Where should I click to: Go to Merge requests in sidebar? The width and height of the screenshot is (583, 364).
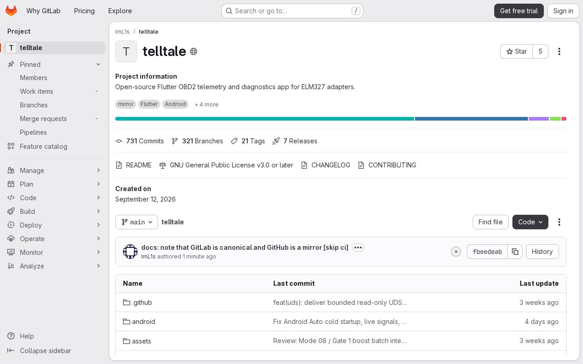(55, 119)
